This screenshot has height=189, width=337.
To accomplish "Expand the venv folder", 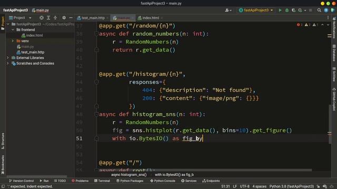I will click(13, 41).
